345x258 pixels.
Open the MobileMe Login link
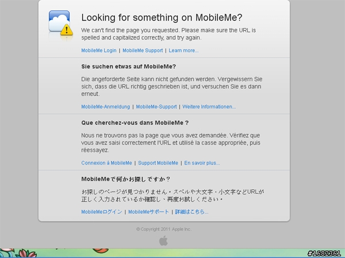click(99, 50)
